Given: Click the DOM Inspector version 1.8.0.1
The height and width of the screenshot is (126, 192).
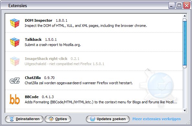Looking at the screenshot, I should (x=62, y=20).
